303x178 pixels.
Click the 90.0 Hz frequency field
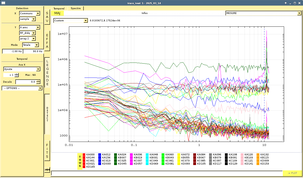click(33, 51)
